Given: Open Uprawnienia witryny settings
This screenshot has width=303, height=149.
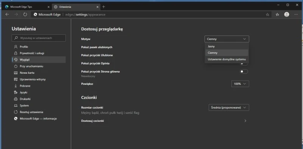Looking at the screenshot, I should [x=39, y=79].
